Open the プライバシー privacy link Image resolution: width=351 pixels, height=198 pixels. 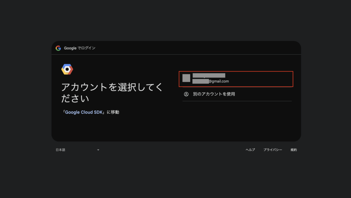click(x=273, y=150)
